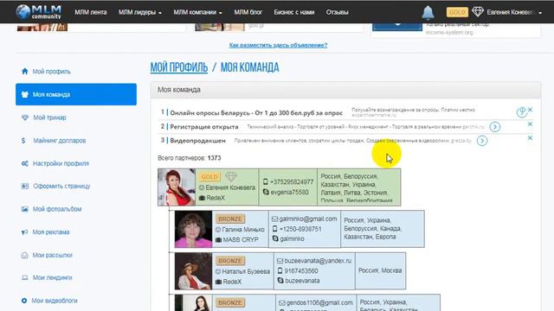
Task: Click the gears icon beside Настройки профиля
Action: coord(25,163)
